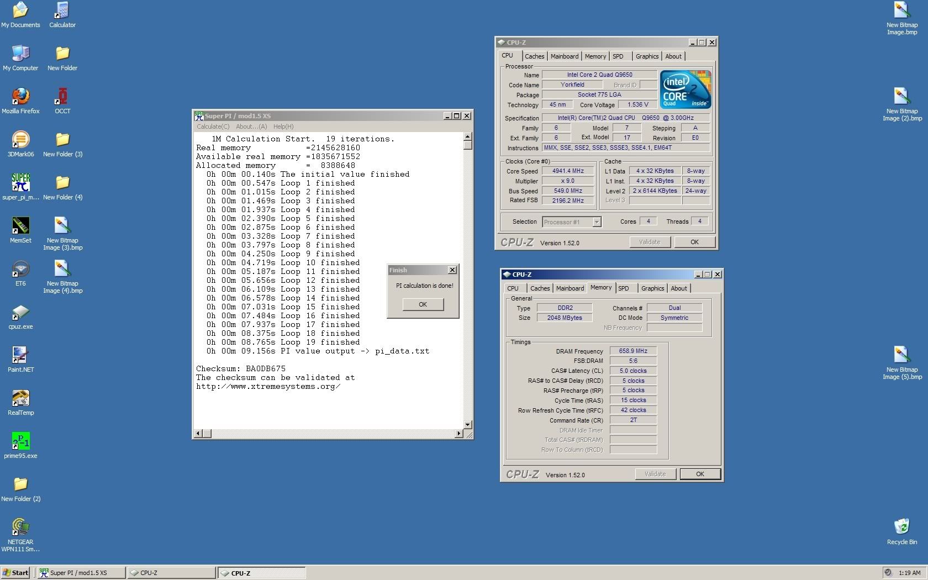Activate second CPU-Z taskbar button
Viewport: 928px width, 580px height.
(x=261, y=573)
